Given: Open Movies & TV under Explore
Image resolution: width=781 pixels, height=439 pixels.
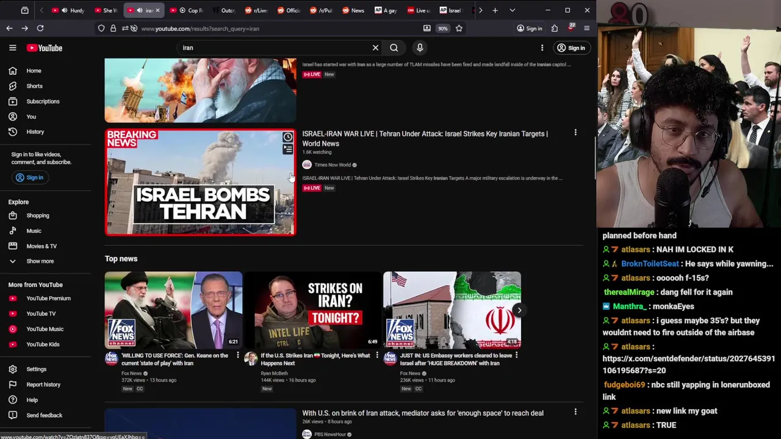Looking at the screenshot, I should 41,246.
